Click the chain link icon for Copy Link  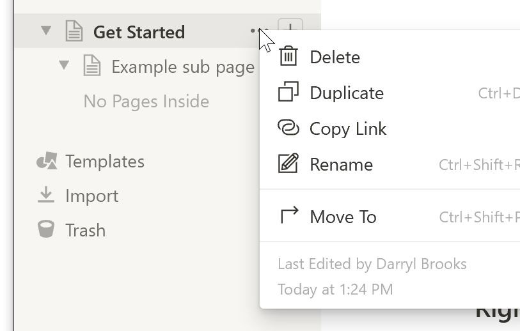[x=288, y=128]
